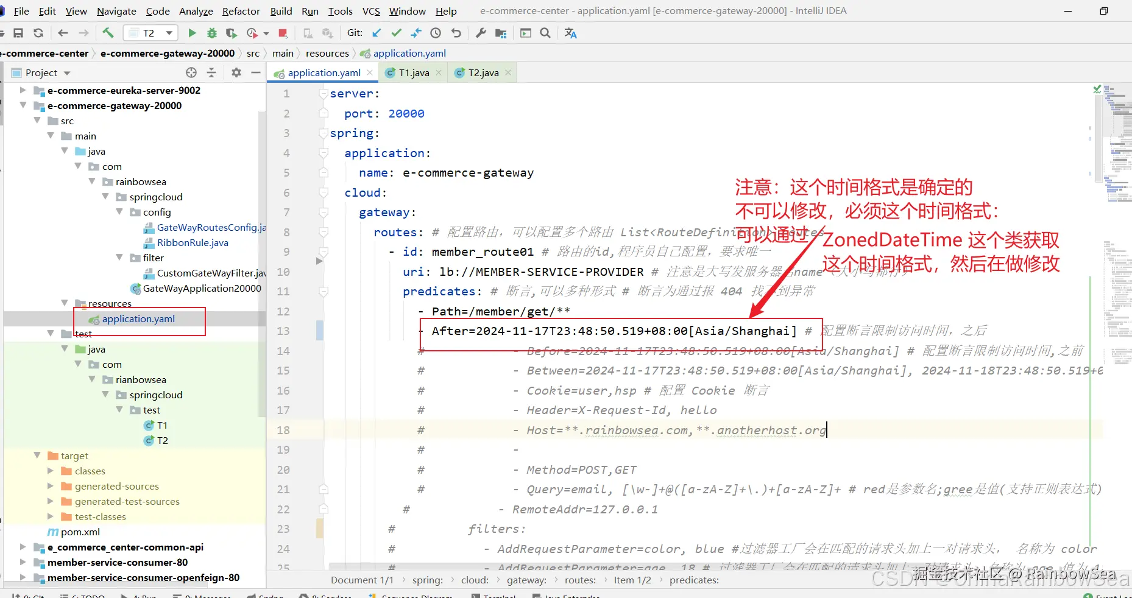This screenshot has height=598, width=1132.
Task: Collapse all in the Project panel
Action: tap(211, 72)
